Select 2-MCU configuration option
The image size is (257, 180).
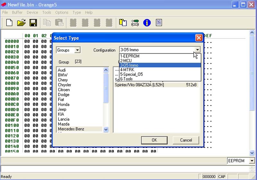pyautogui.click(x=160, y=61)
